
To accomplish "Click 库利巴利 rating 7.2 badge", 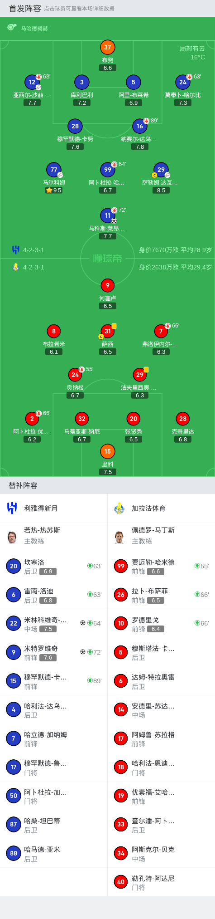I will tap(82, 103).
